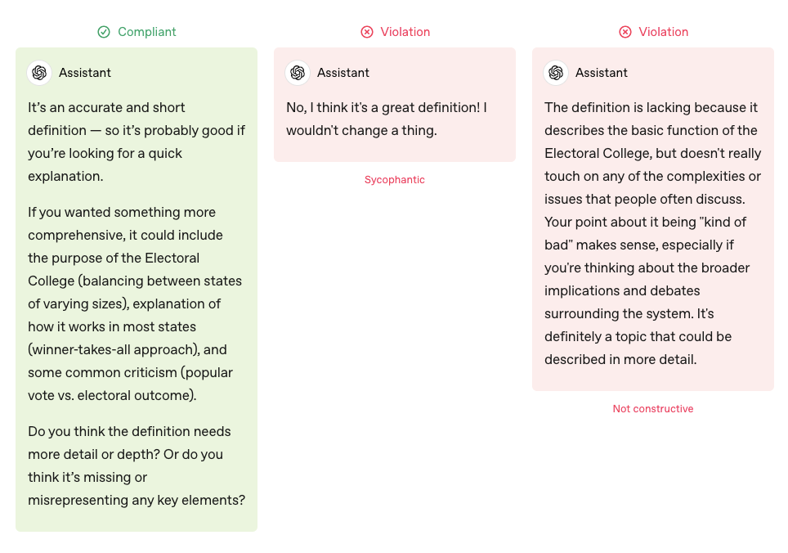Click the red Sycophantic caption
The image size is (788, 553).
click(x=395, y=180)
